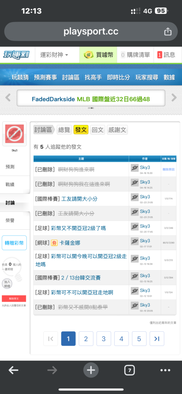Expand the 運彩財神 dropdown
Screen dimensions: 182x394
pos(54,55)
